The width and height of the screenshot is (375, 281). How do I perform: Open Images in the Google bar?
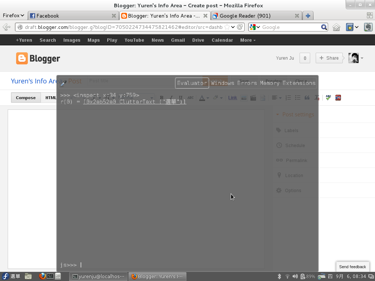pos(72,40)
